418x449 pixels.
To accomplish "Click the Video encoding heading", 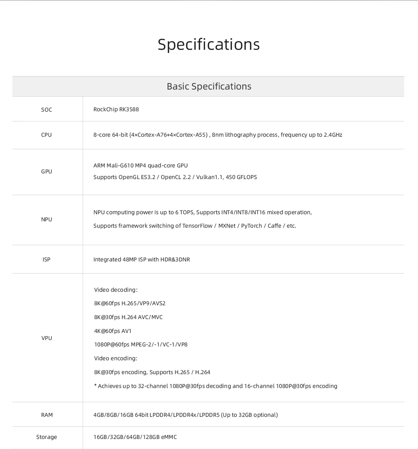I will (x=116, y=358).
